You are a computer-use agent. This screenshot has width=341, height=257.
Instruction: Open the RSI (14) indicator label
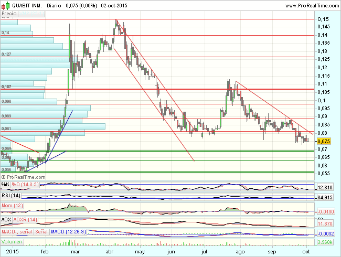click(11, 196)
